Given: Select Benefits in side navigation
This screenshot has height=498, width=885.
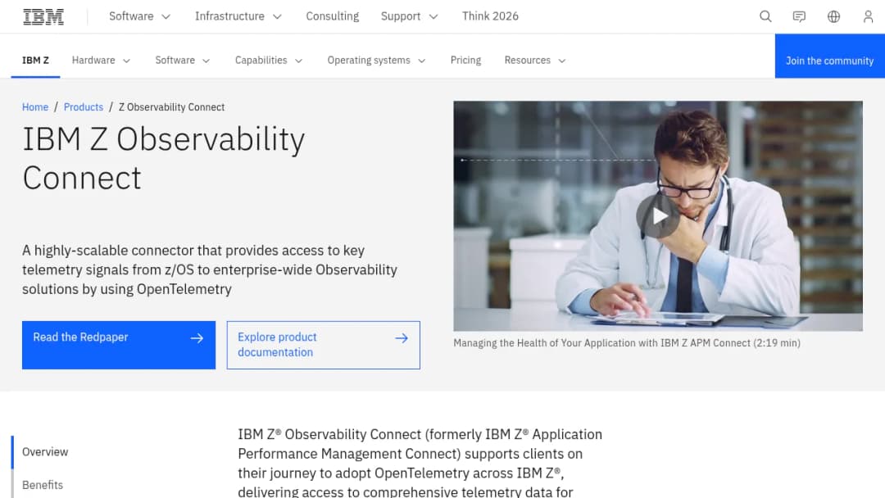Looking at the screenshot, I should click(43, 485).
